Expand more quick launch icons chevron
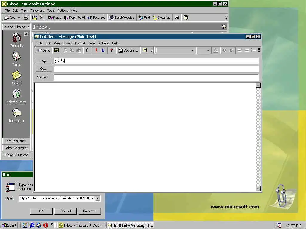The image size is (306, 229). tap(52, 224)
